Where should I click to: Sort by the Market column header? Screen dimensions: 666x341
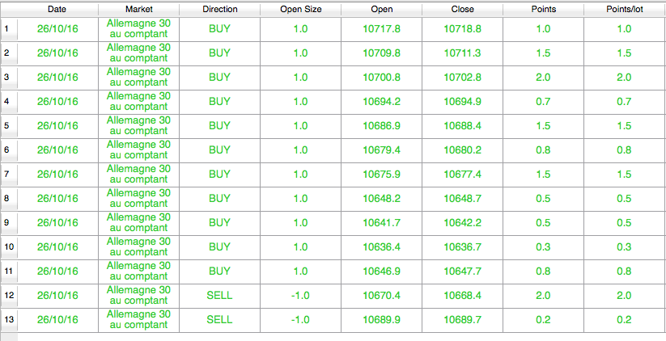tap(138, 10)
